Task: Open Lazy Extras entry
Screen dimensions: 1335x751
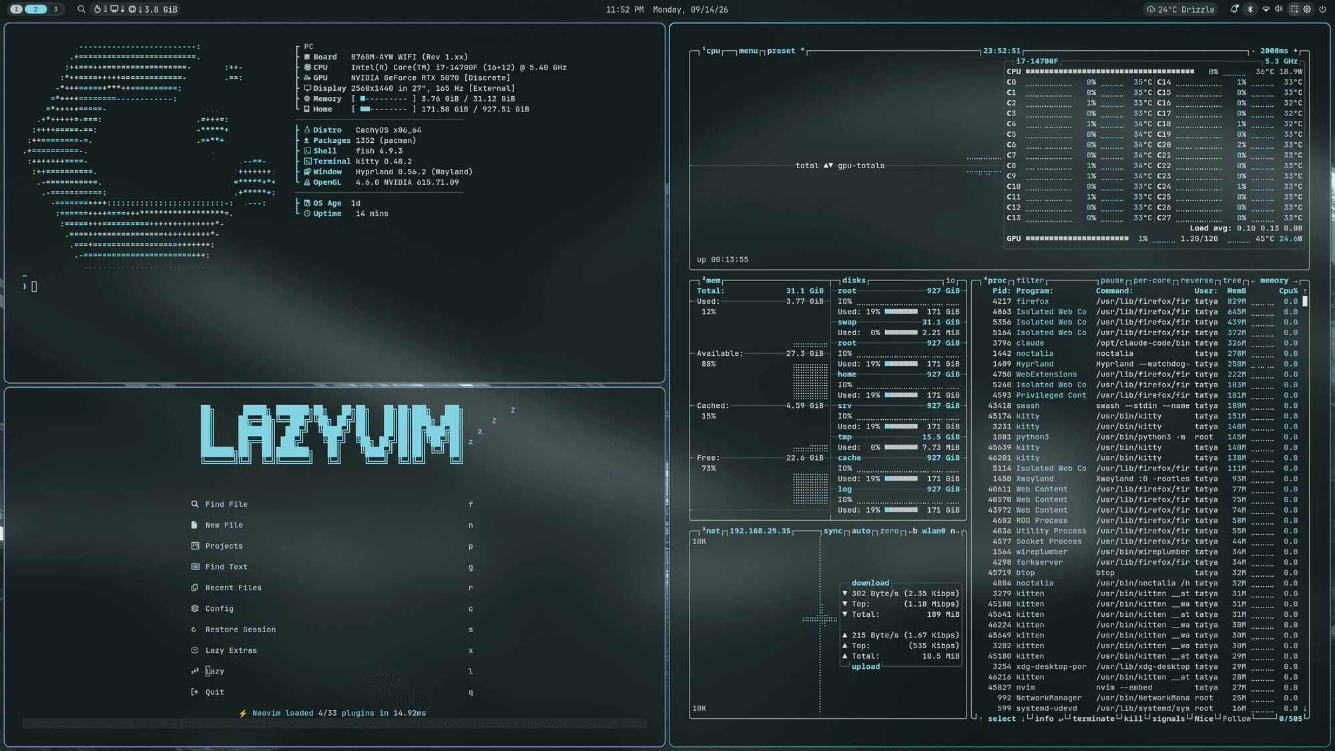Action: click(333, 650)
